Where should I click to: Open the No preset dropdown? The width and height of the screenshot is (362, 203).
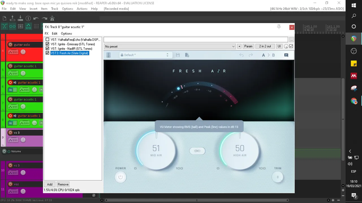tap(170, 47)
